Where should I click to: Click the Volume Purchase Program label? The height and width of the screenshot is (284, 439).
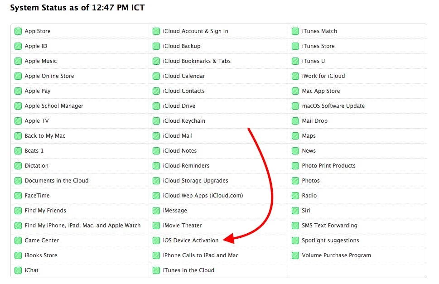click(336, 255)
